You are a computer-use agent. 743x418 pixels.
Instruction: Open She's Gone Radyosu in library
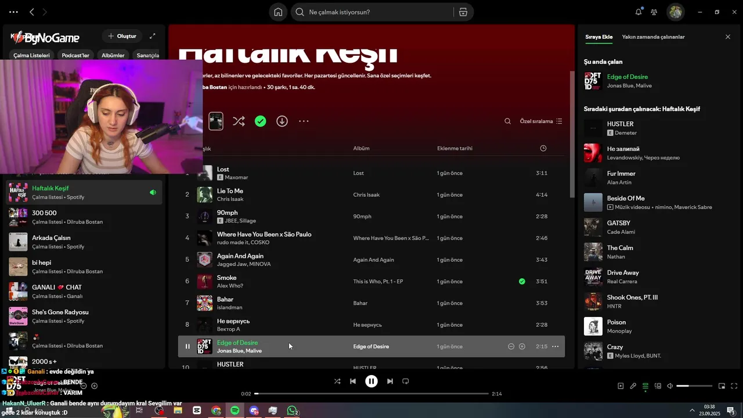click(x=84, y=316)
